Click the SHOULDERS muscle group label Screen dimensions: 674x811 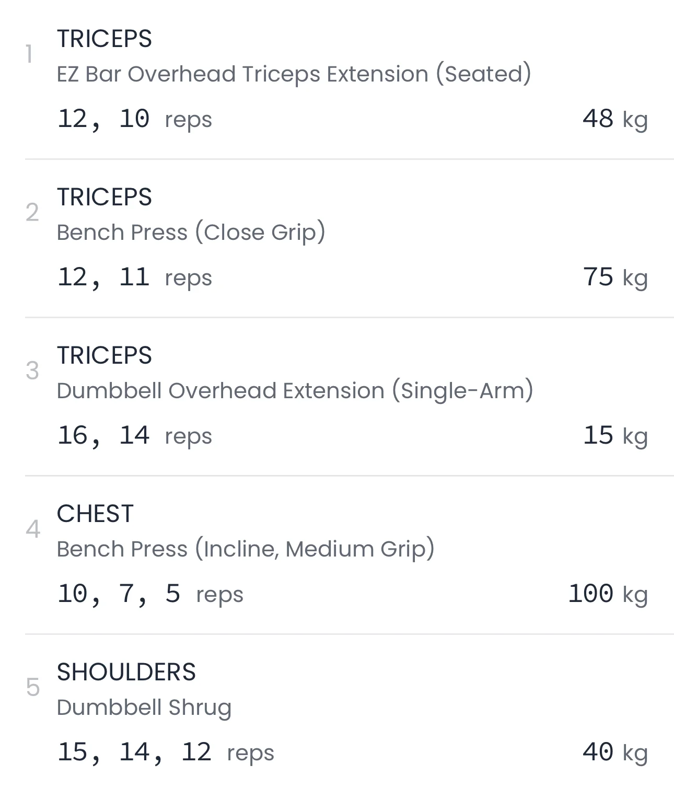coord(126,672)
